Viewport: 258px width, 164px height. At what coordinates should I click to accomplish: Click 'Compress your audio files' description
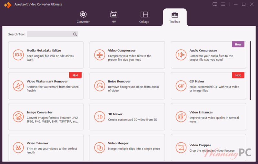coord(211,58)
